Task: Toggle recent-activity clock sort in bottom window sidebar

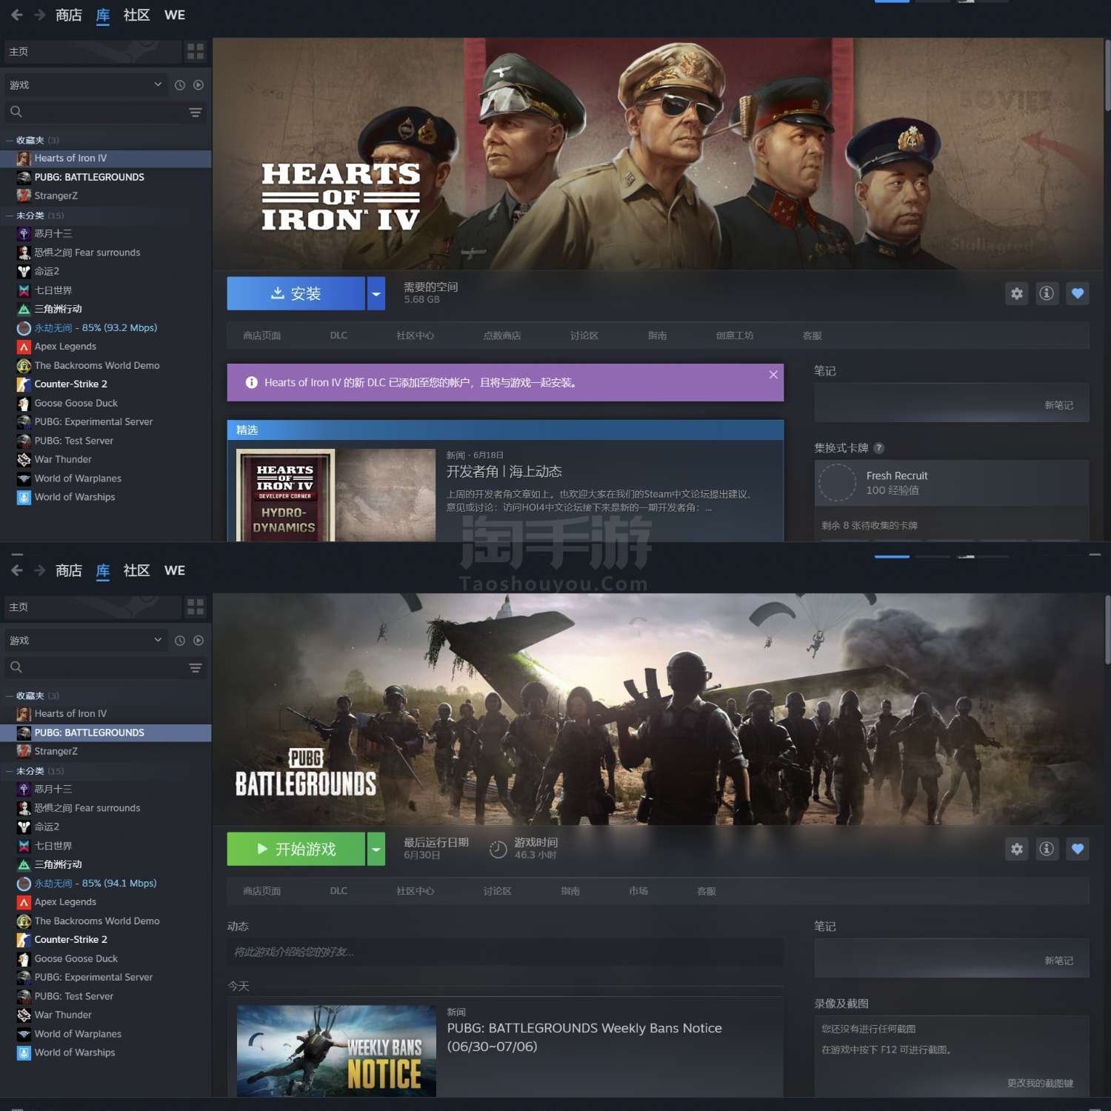Action: click(180, 641)
